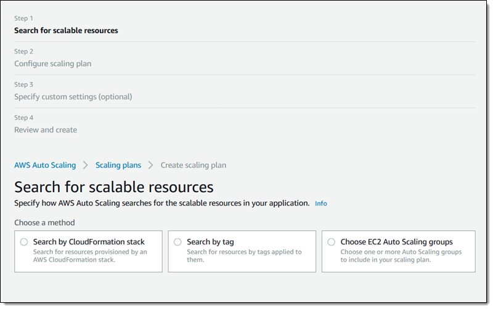Click the Step 4 label
Image resolution: width=493 pixels, height=309 pixels.
pyautogui.click(x=23, y=118)
